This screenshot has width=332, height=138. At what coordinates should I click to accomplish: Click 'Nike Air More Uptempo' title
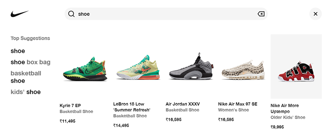(x=284, y=109)
